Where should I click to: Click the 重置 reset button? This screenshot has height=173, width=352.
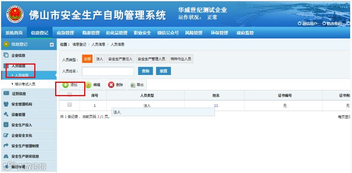tap(164, 71)
